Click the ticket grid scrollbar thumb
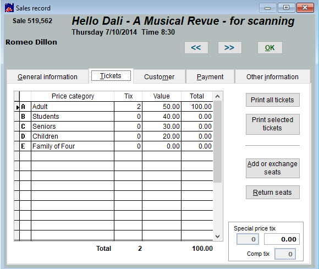The width and height of the screenshot is (319, 269). (217, 142)
